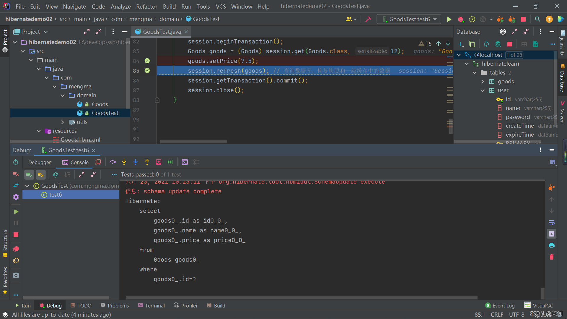Screen dimensions: 567x319
Task: Click editor horizontal scrollbar
Action: [193, 141]
